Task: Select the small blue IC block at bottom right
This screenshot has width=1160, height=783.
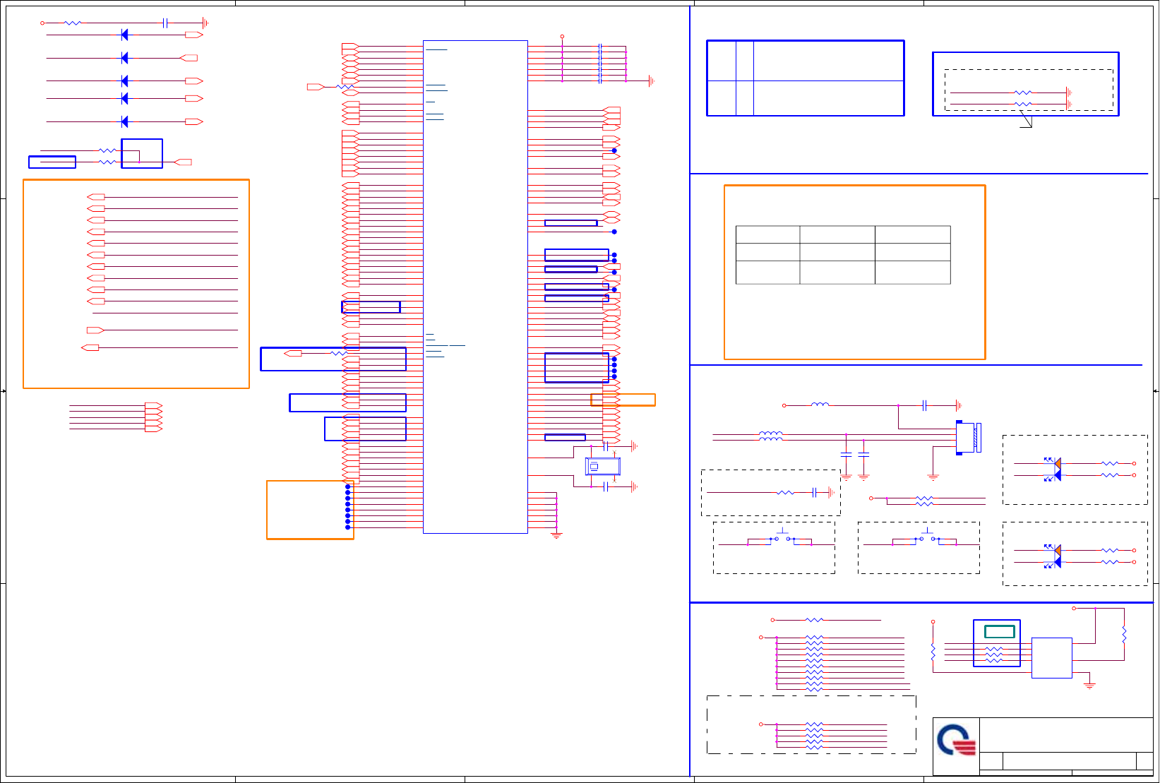Action: tap(1052, 658)
